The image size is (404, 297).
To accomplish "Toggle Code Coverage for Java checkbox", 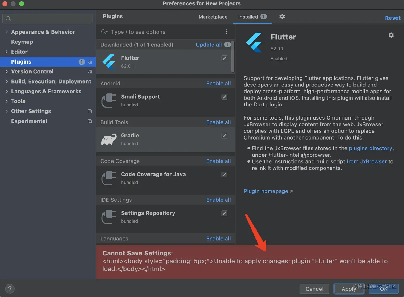I will pyautogui.click(x=224, y=175).
